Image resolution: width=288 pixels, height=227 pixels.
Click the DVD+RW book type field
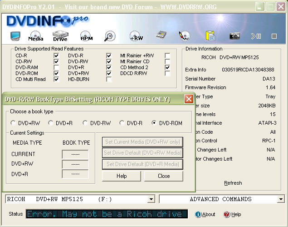(75, 164)
